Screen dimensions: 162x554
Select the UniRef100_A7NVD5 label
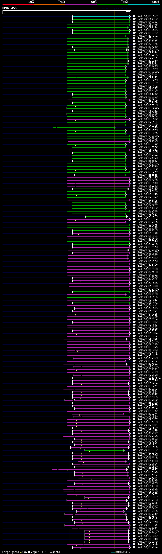tap(145, 55)
